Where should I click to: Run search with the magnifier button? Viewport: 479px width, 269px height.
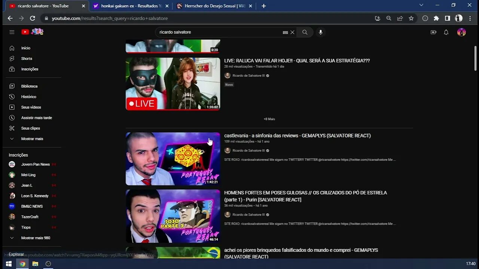click(x=305, y=32)
